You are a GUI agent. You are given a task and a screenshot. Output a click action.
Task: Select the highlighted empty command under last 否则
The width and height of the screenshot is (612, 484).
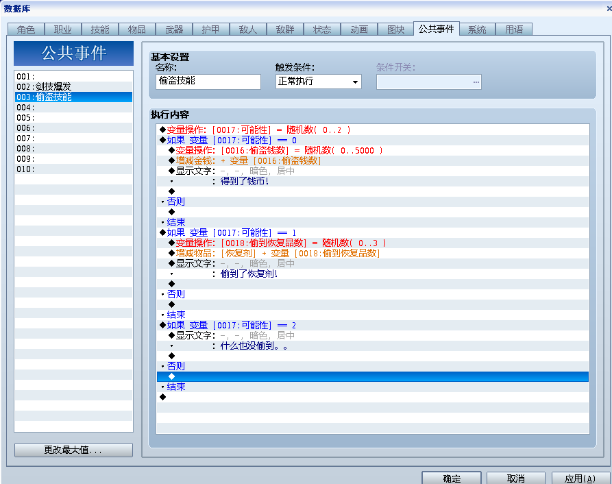(372, 376)
